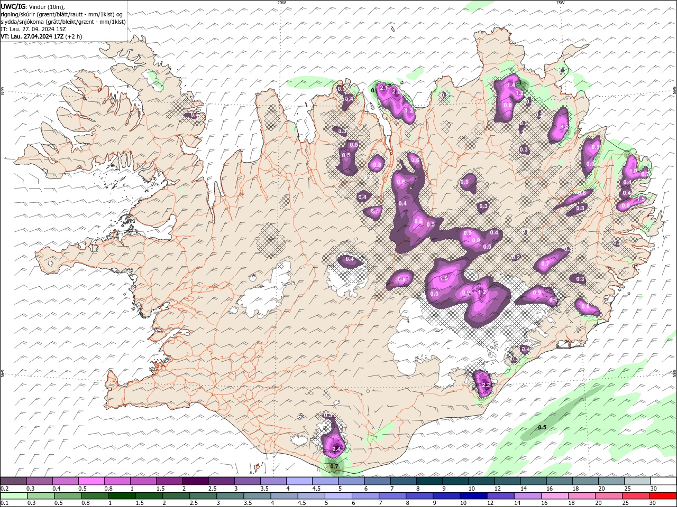Click the 25 red-pink rain legend swatch

pos(636,496)
